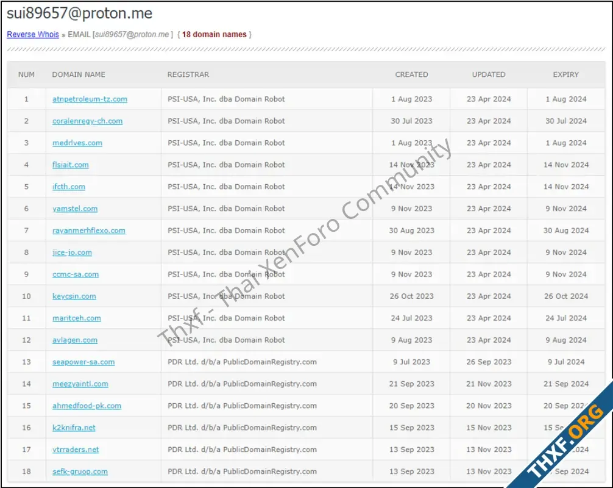
Task: Open the Reverse Whois link
Action: tap(33, 34)
